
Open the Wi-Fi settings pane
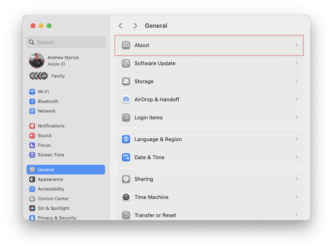coord(66,92)
